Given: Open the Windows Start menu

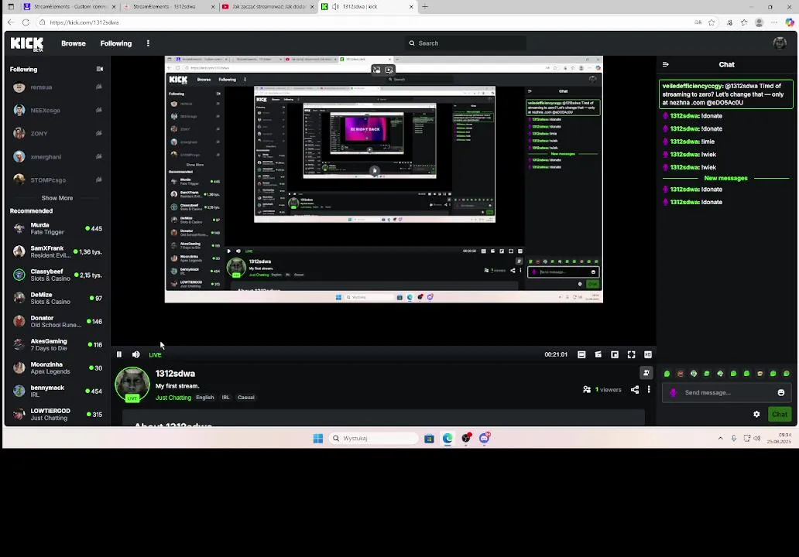Looking at the screenshot, I should point(318,439).
